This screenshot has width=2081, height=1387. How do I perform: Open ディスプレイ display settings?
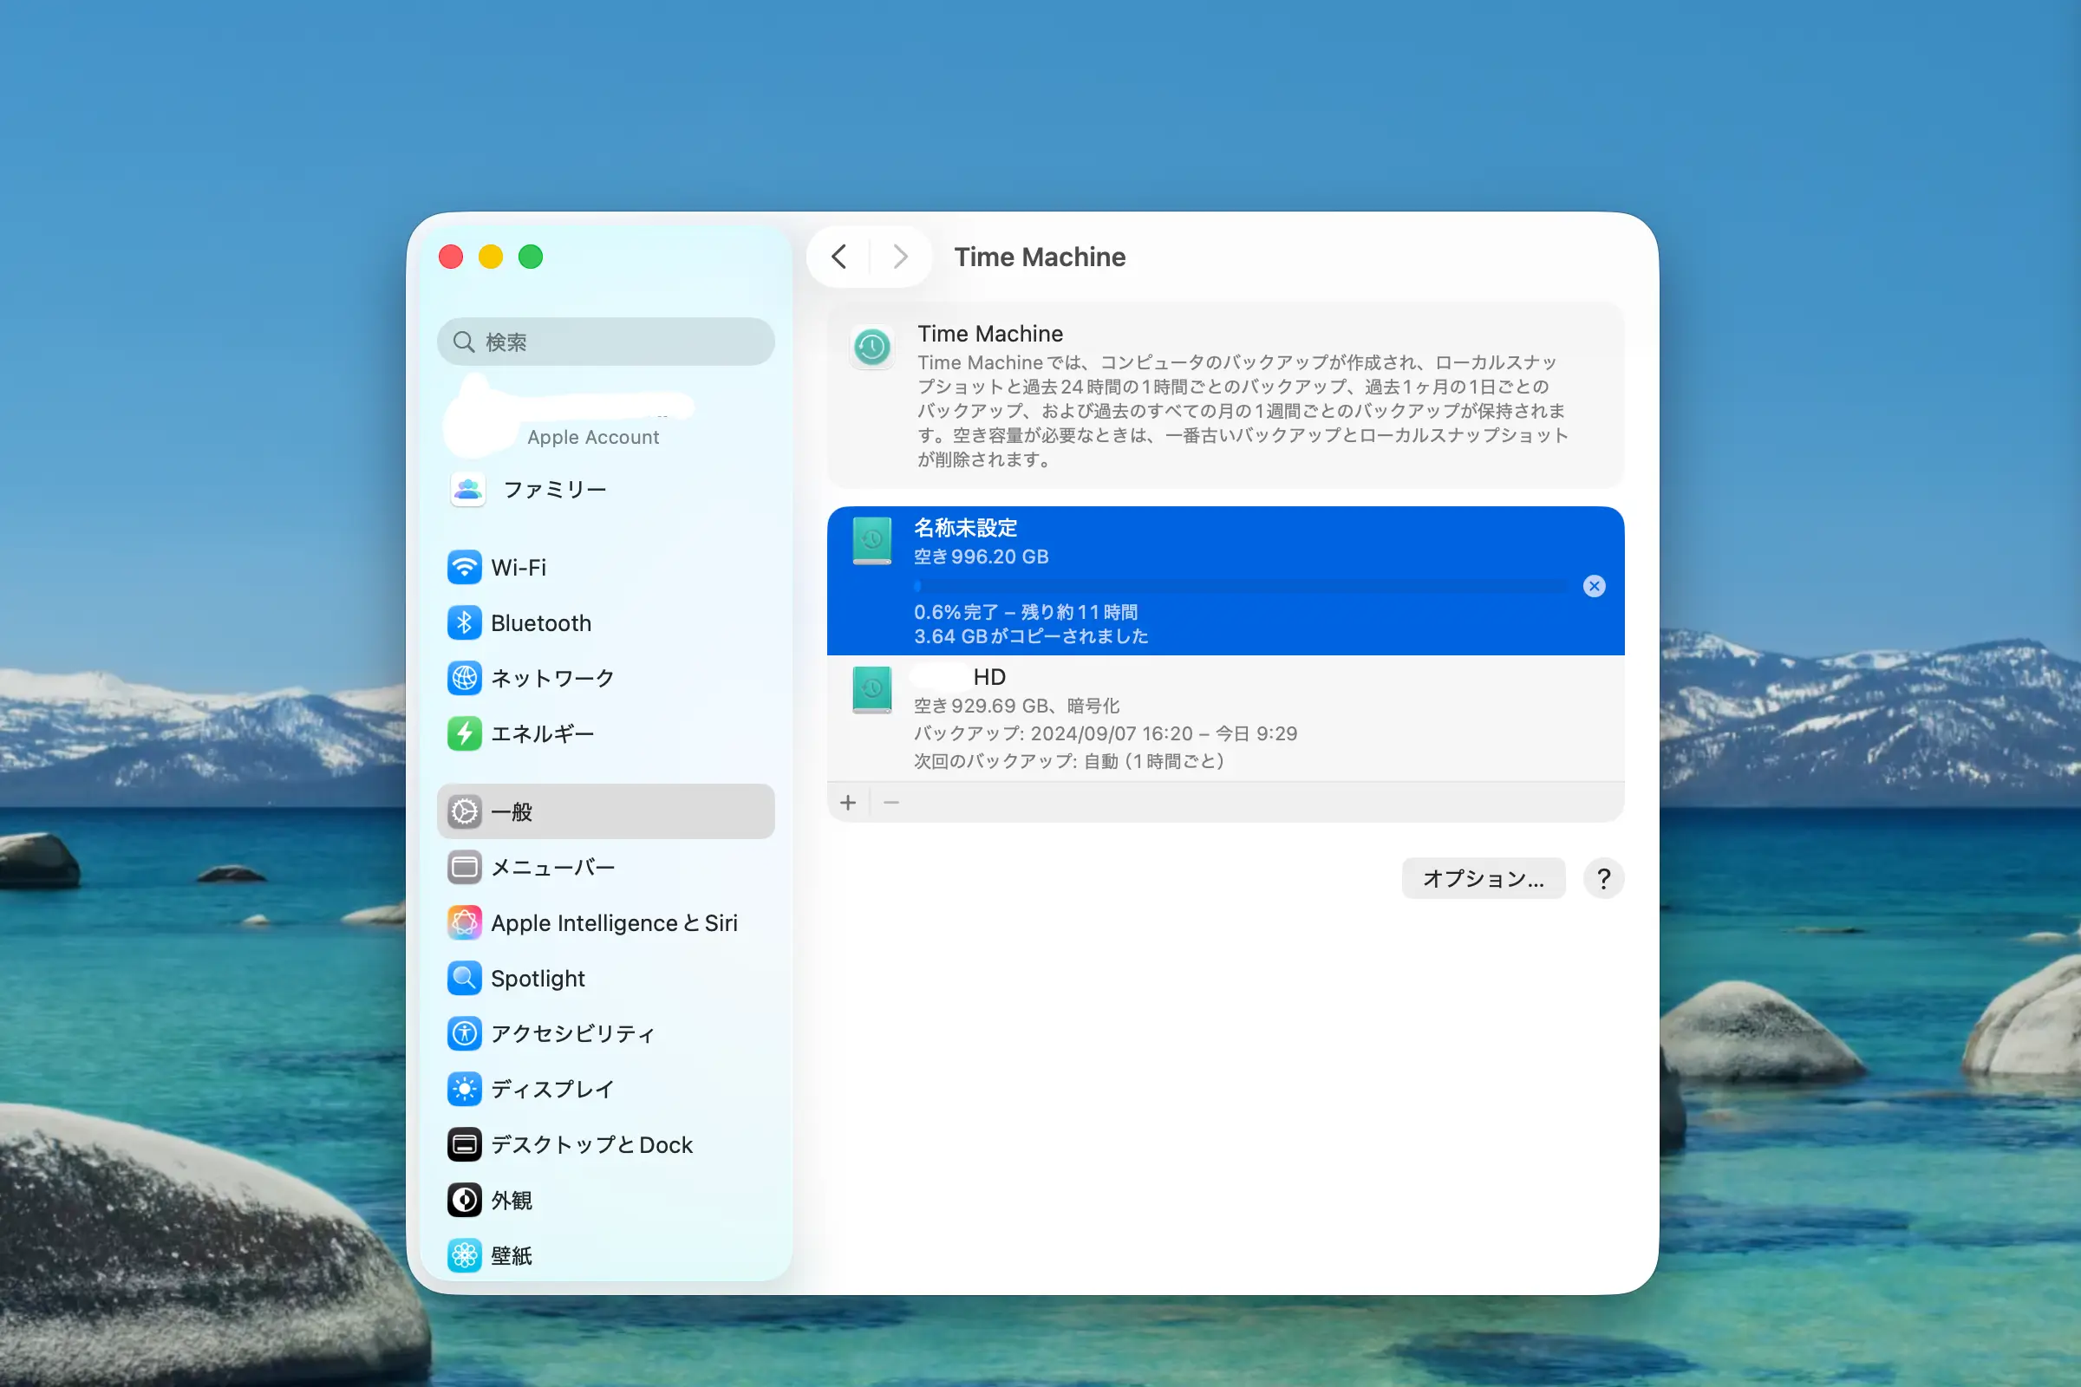click(x=551, y=1089)
